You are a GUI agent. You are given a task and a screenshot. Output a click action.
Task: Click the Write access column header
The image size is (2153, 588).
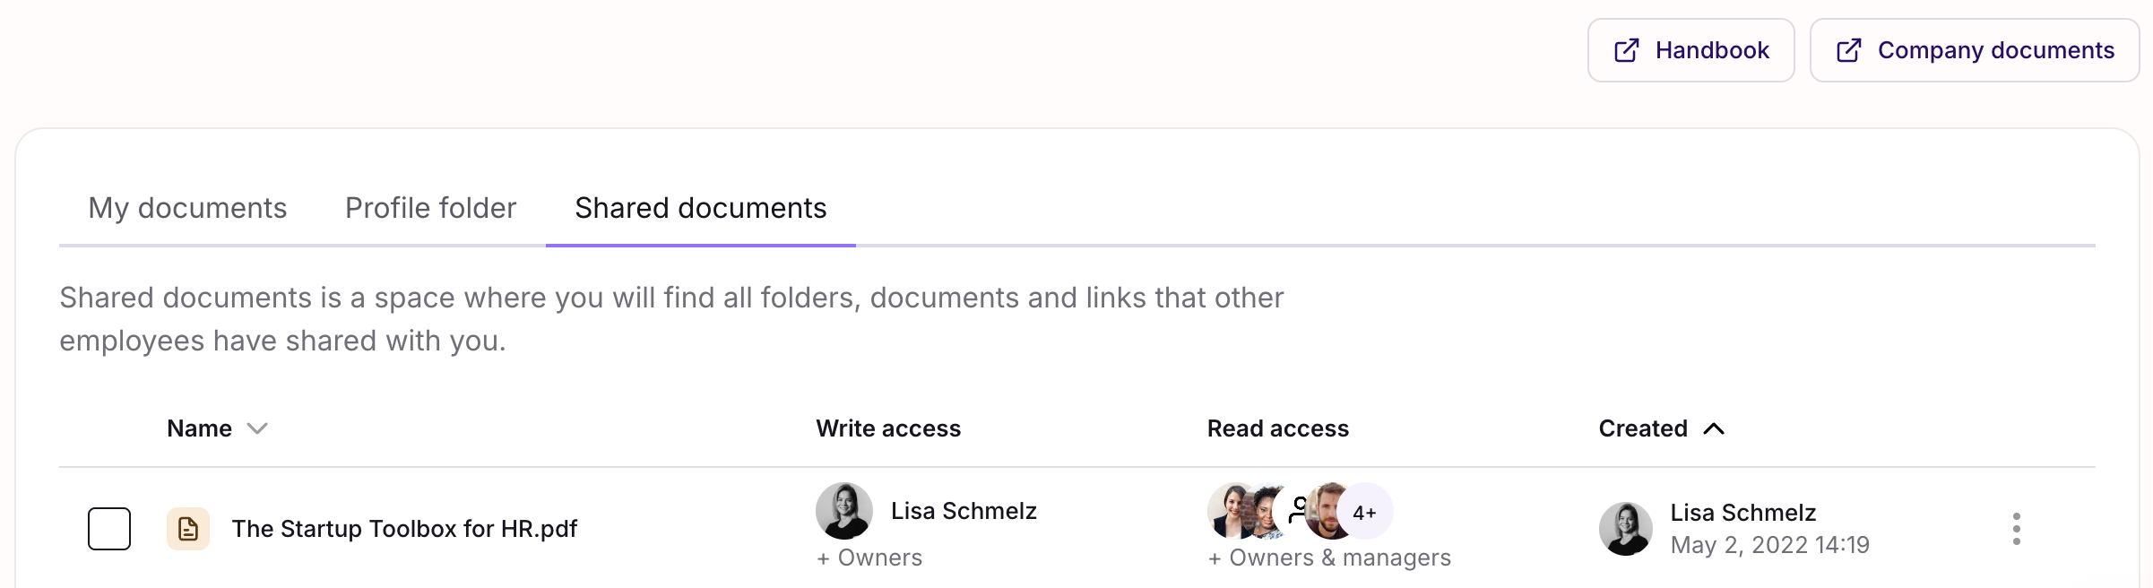887,428
